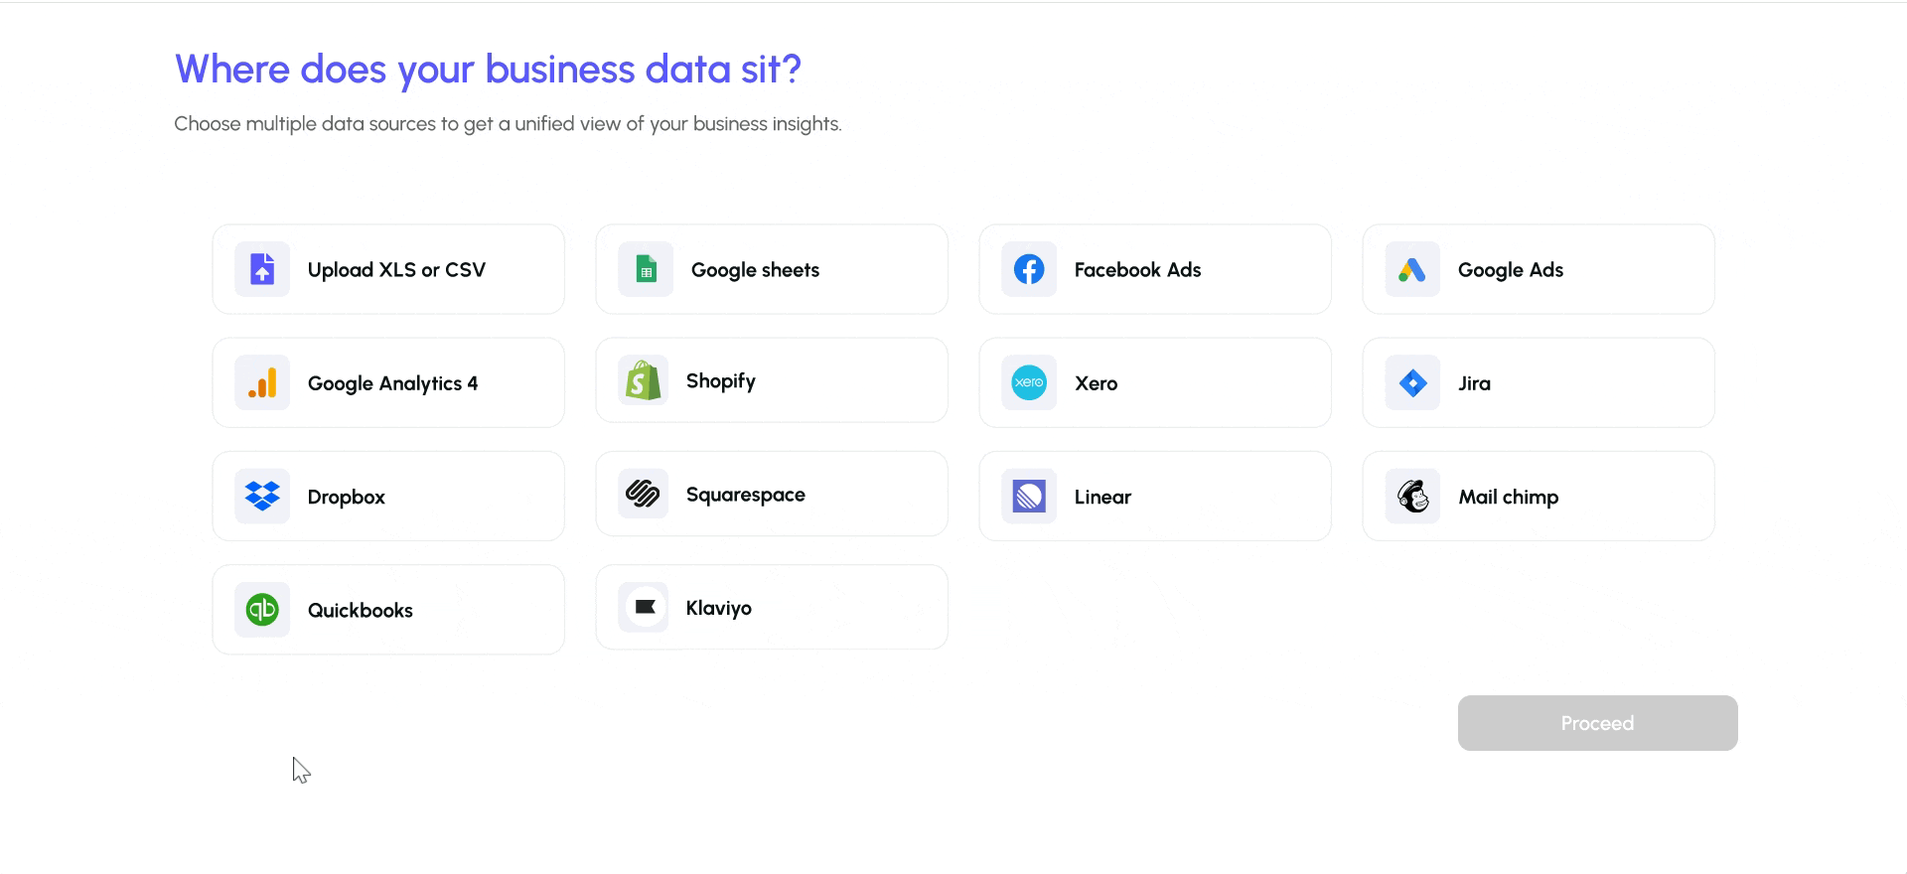1907x874 pixels.
Task: Click the Google Ads logo icon
Action: coord(1412,269)
